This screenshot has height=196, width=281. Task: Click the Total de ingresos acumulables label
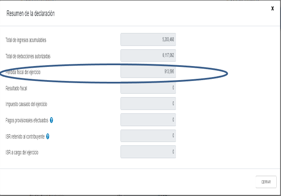coord(26,40)
